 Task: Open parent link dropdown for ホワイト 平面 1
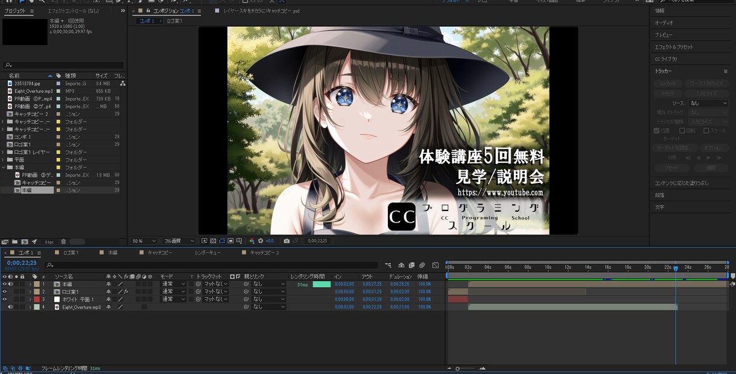(x=268, y=299)
